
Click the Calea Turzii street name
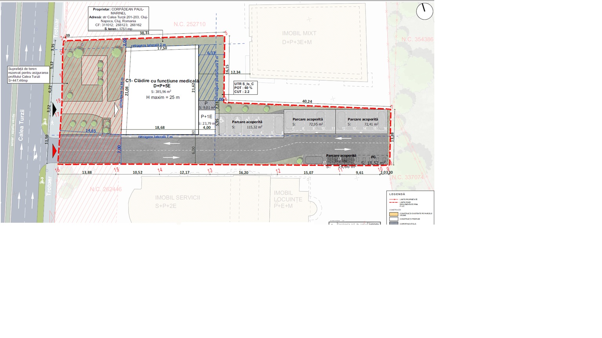tap(21, 125)
